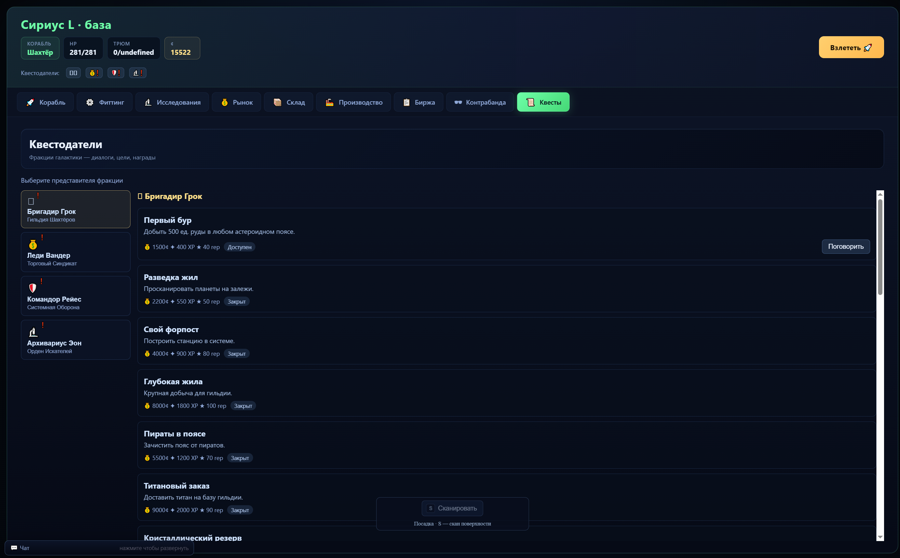
Task: Click the quest title Разведка жил
Action: 171,278
